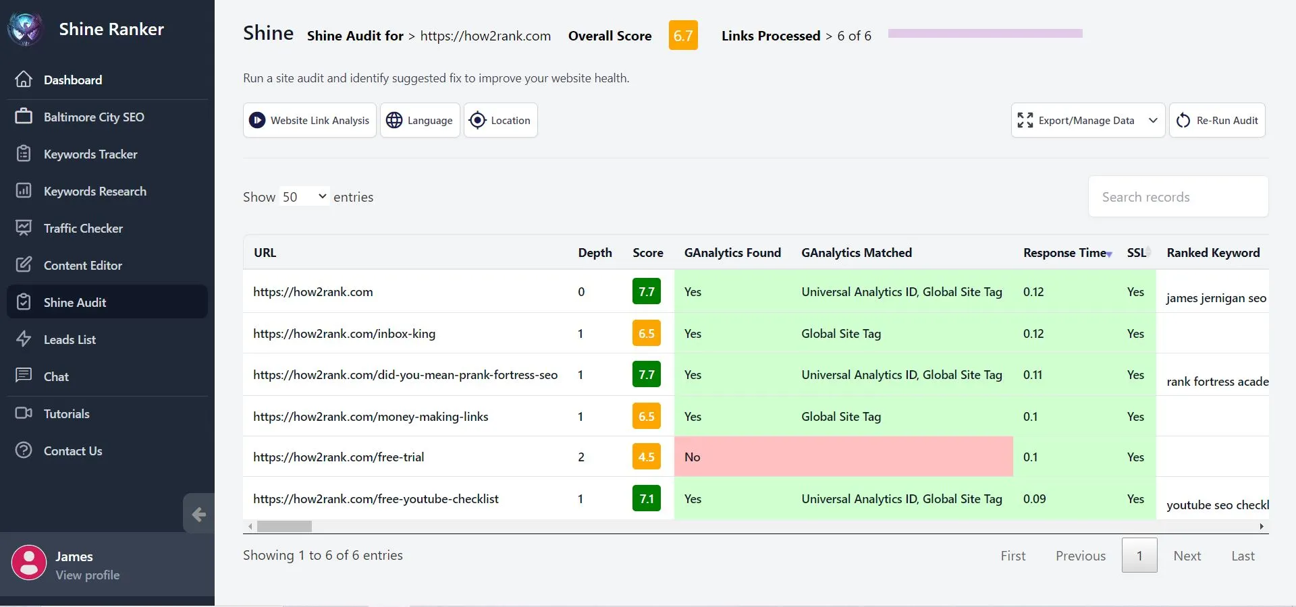Click the Shine Ranker logo icon
Image resolution: width=1296 pixels, height=607 pixels.
(26, 29)
